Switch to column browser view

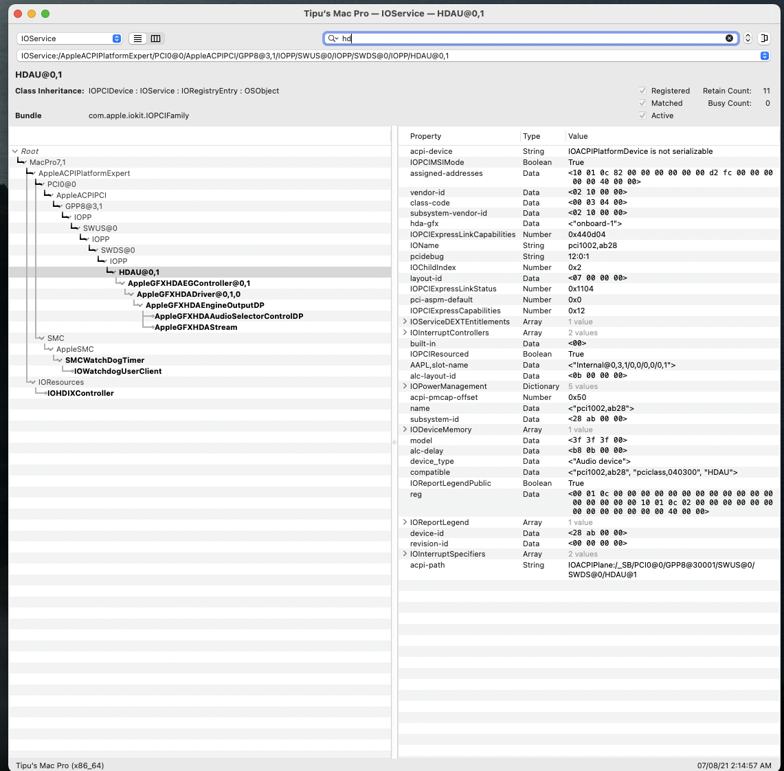[x=156, y=38]
